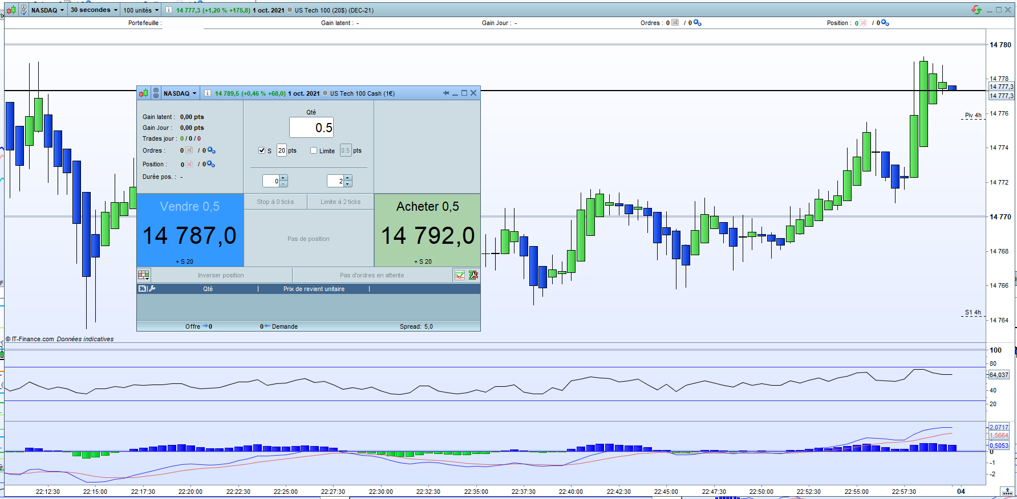Click the export icon at the chart's bottom right corner
Image resolution: width=1017 pixels, height=499 pixels.
pyautogui.click(x=1007, y=491)
